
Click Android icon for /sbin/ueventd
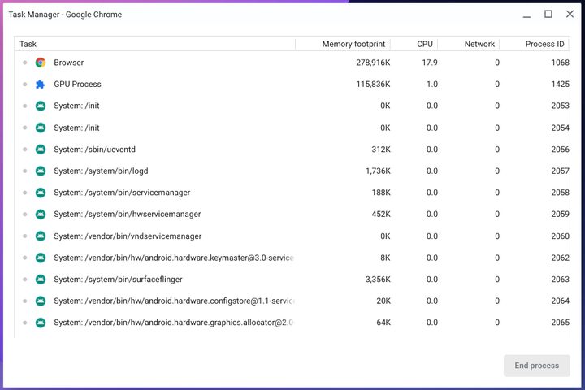coord(41,149)
